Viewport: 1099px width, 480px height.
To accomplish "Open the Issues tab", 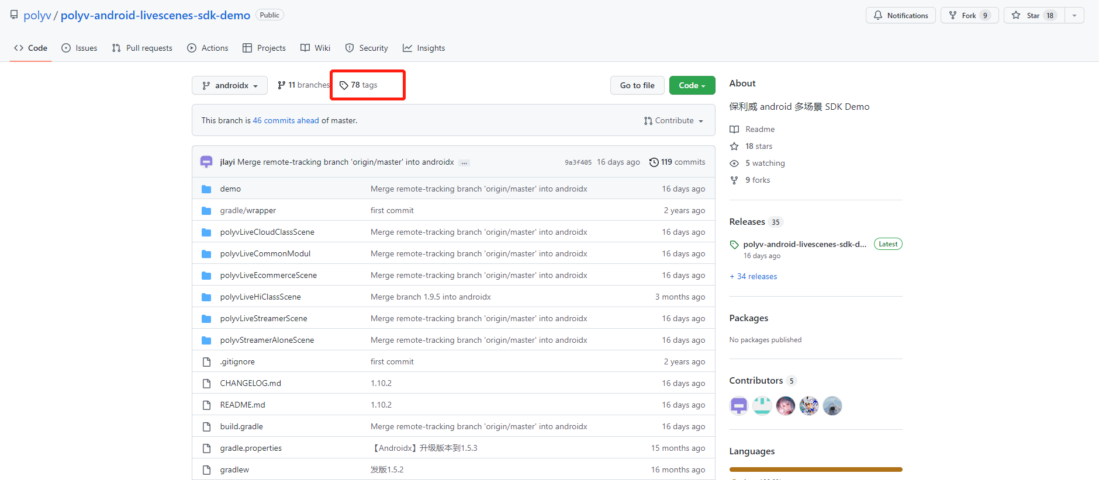I will [x=80, y=48].
